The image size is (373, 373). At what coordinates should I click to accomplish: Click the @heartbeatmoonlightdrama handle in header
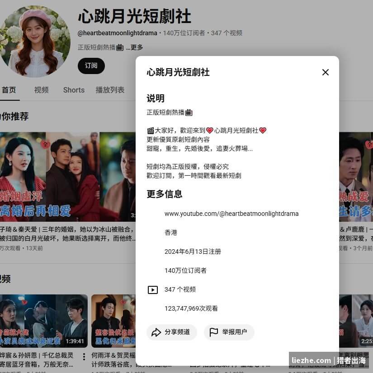pos(117,33)
